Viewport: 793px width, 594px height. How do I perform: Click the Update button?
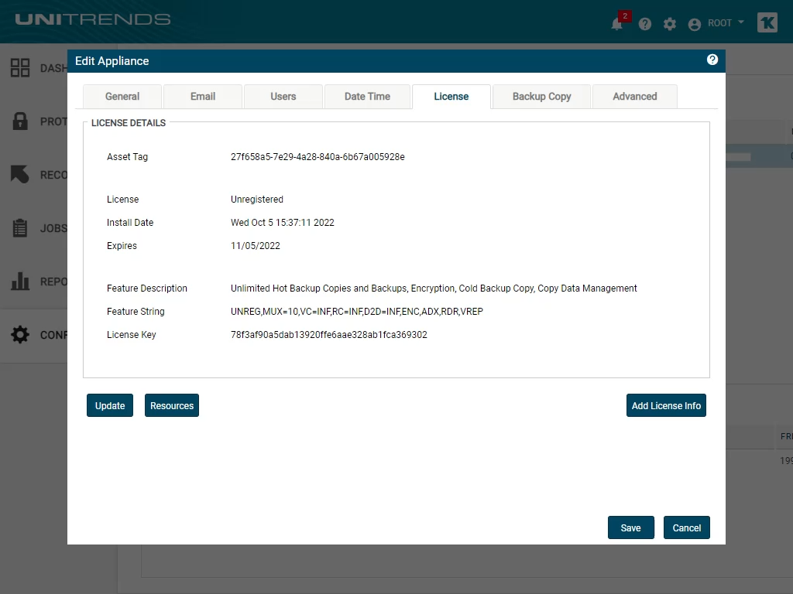pos(110,405)
